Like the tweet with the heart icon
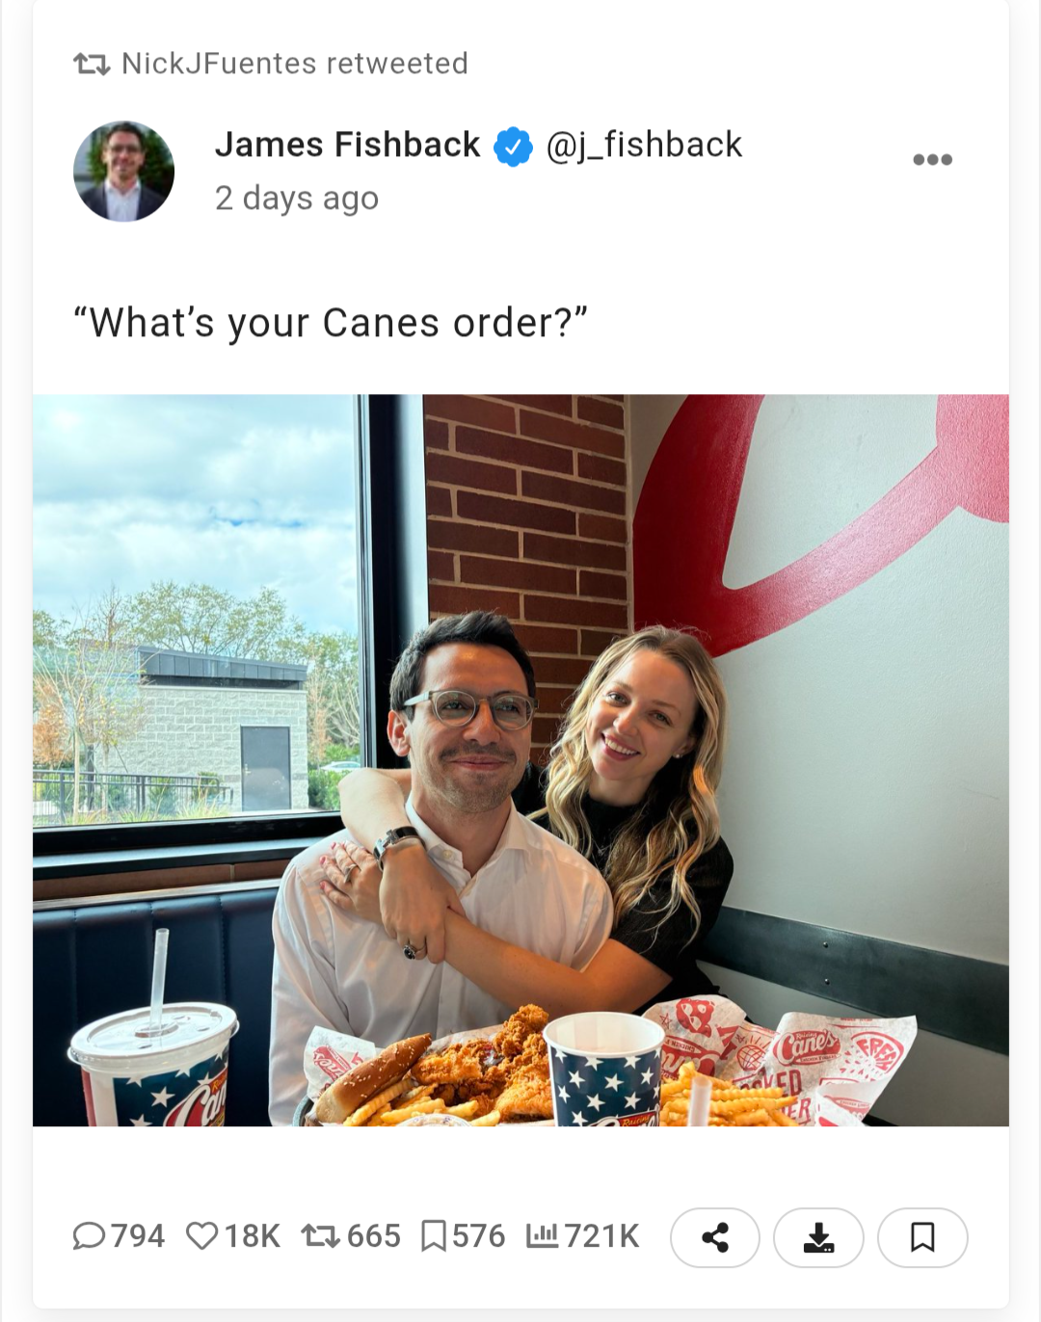1041x1322 pixels. tap(201, 1235)
